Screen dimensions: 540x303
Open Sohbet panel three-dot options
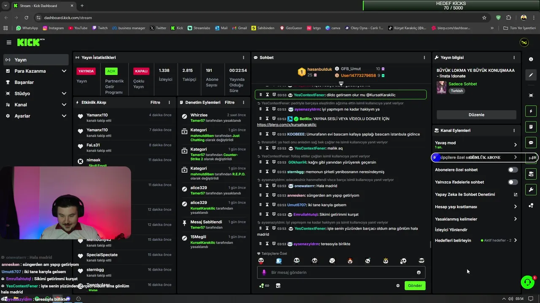(x=424, y=57)
